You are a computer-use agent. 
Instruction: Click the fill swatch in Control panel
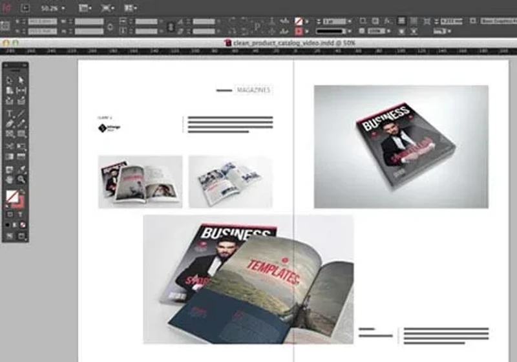click(x=299, y=21)
